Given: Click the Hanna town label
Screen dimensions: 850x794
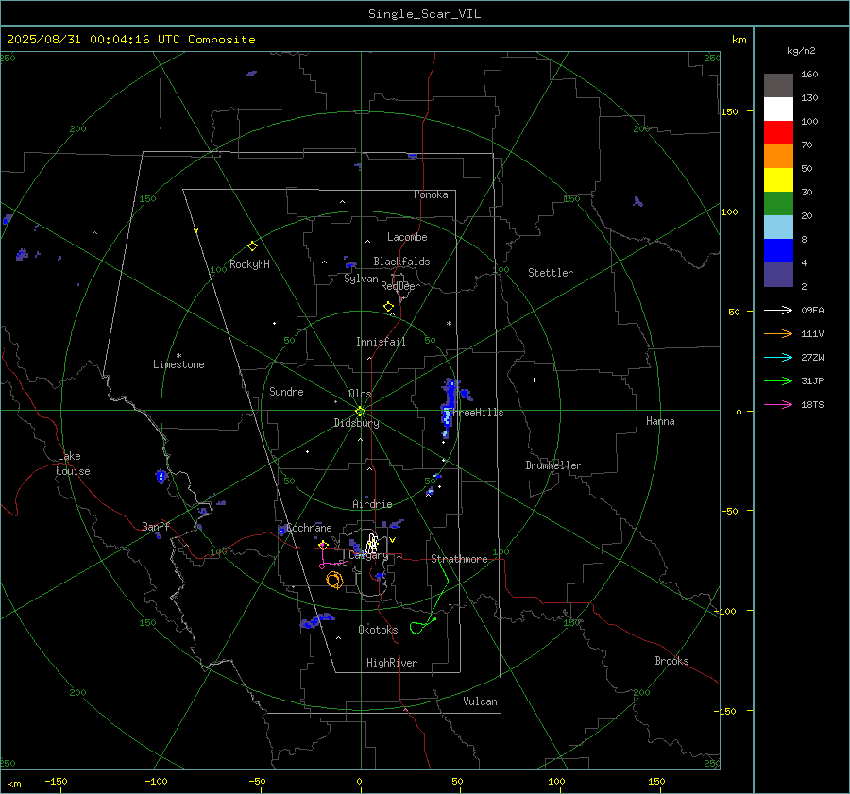Looking at the screenshot, I should pos(660,421).
